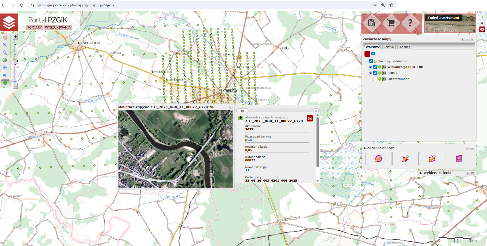Expand the Wizualizacja BDOT10k tree node
Image resolution: width=487 pixels, height=246 pixels.
click(370, 67)
